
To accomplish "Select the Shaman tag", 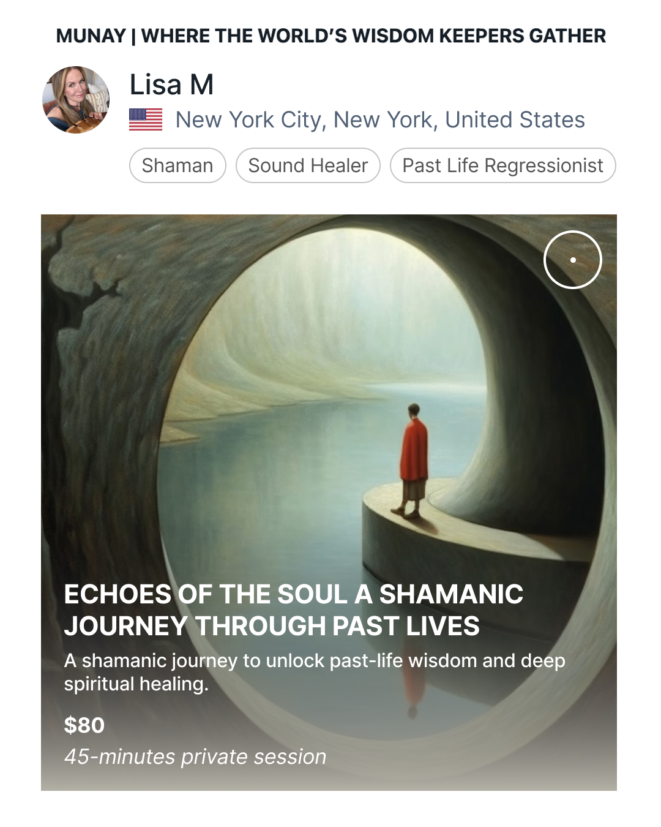I will tap(177, 165).
